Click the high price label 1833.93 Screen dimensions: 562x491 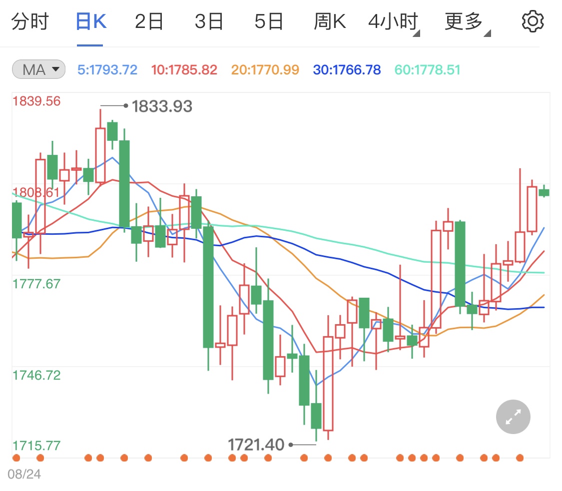162,106
